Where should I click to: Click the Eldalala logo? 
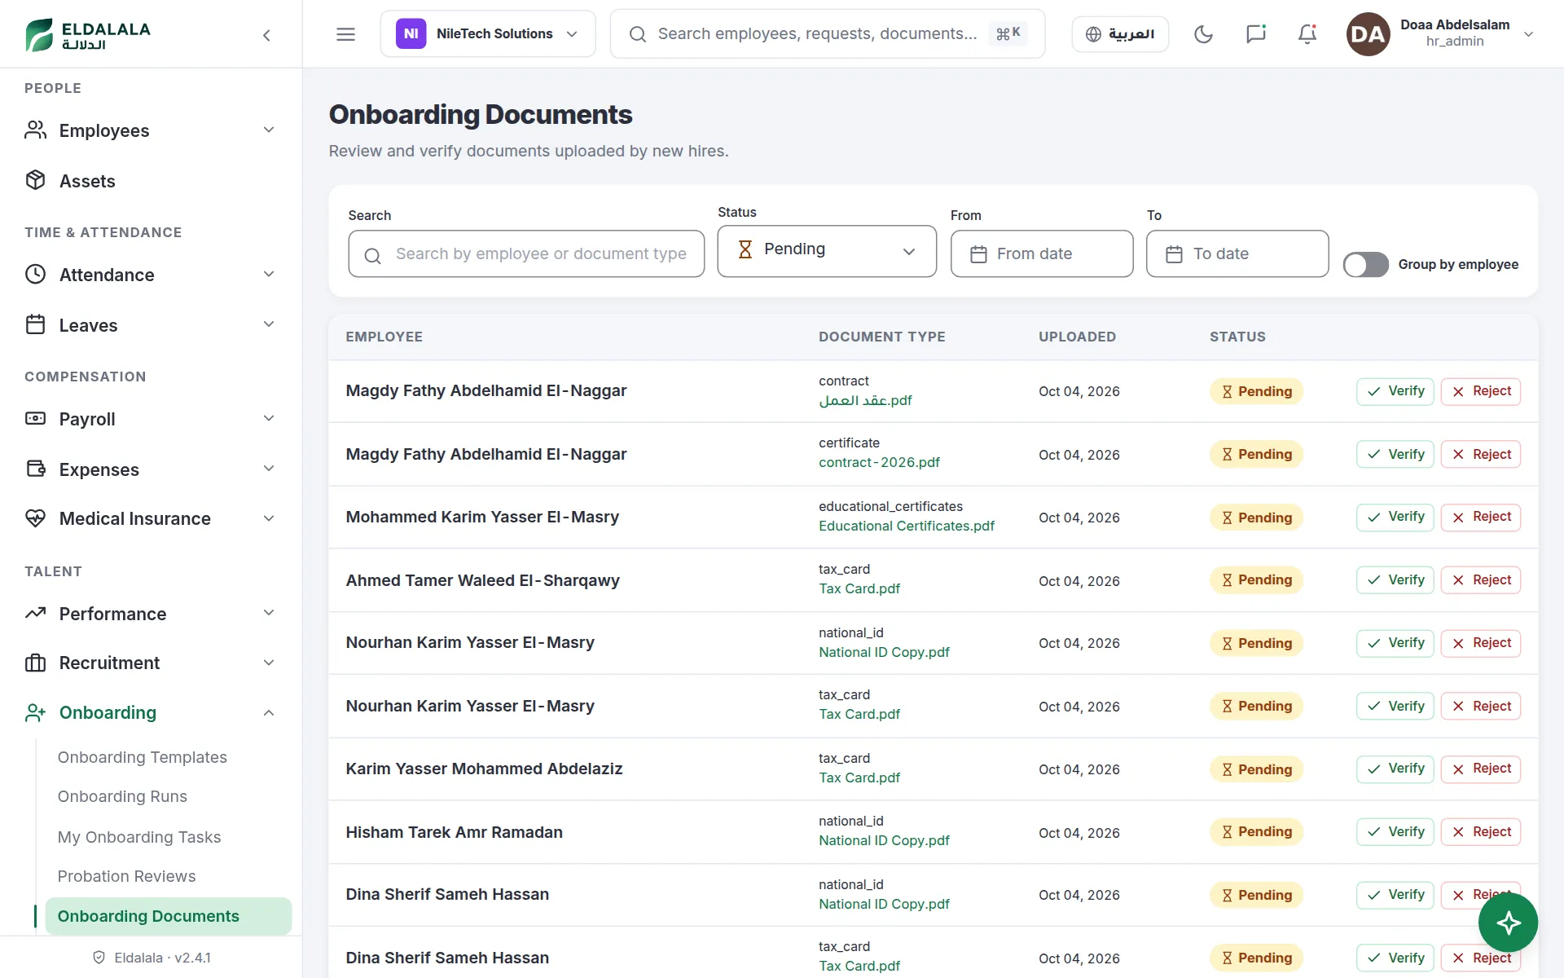pyautogui.click(x=88, y=35)
